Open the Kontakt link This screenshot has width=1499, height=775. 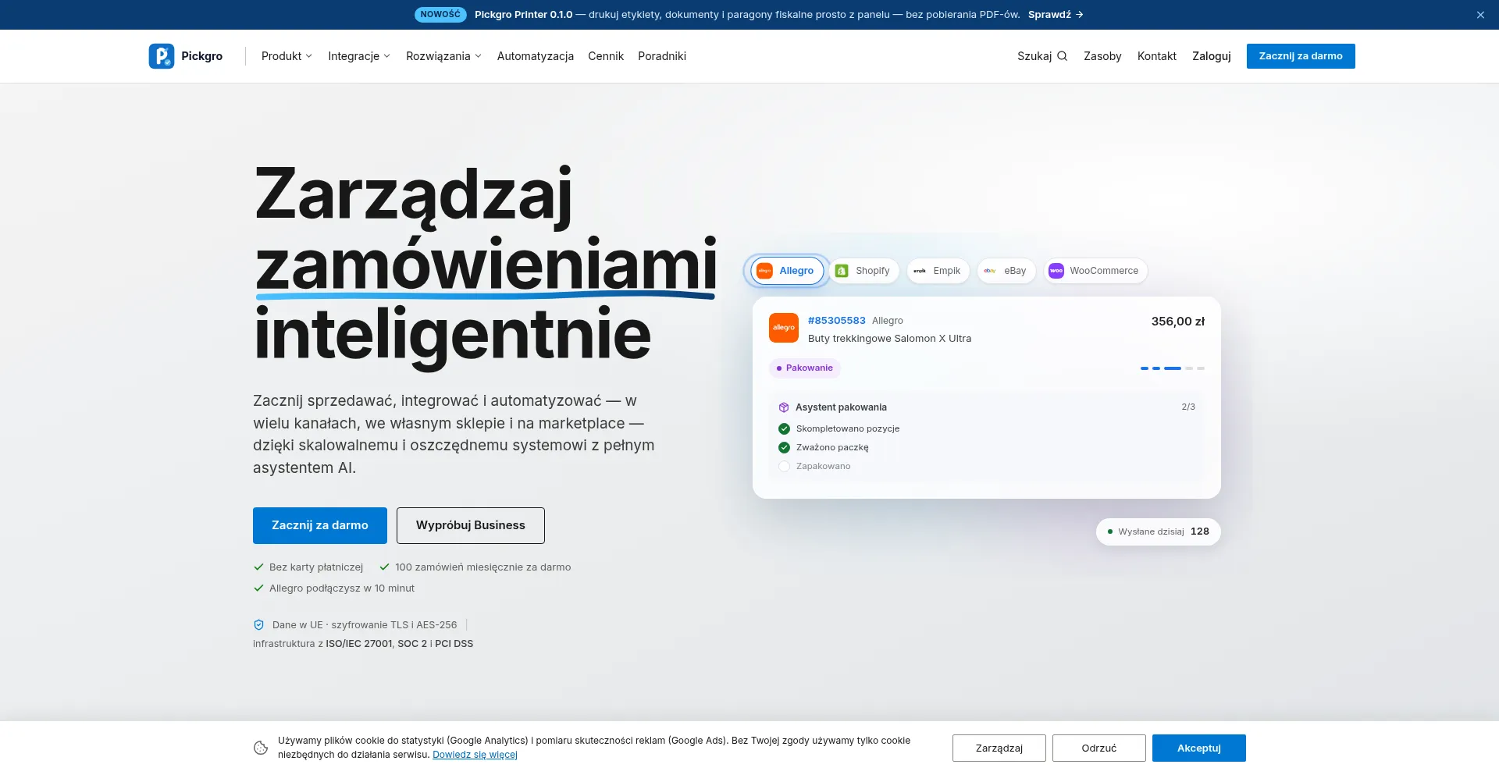tap(1157, 56)
